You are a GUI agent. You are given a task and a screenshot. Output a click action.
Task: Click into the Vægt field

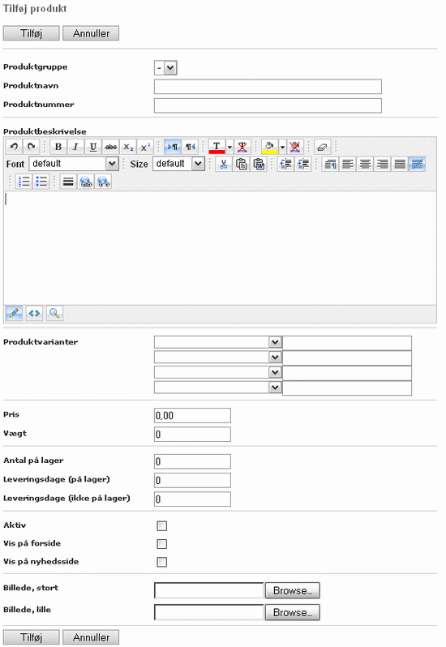click(192, 435)
